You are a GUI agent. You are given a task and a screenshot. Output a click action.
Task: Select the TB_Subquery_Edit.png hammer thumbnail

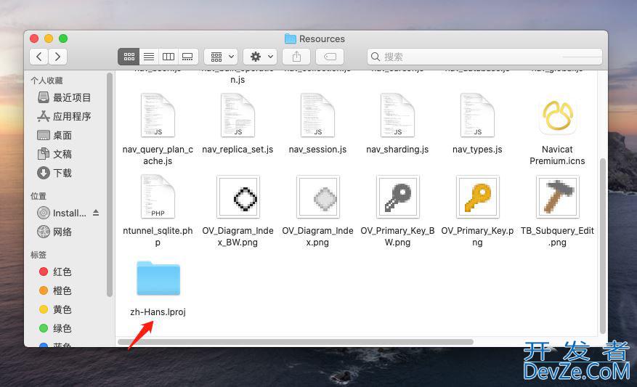557,197
